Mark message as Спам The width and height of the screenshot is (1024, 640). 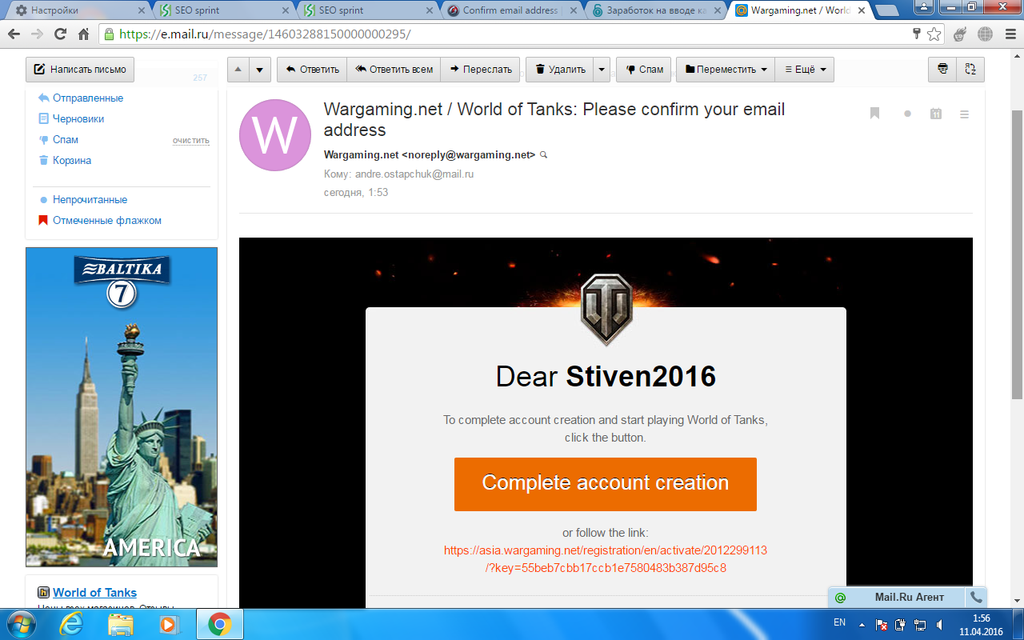coord(644,70)
